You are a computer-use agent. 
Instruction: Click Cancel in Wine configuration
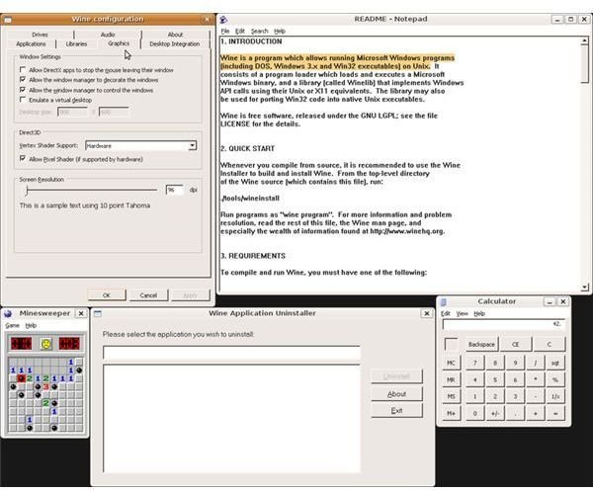(148, 295)
